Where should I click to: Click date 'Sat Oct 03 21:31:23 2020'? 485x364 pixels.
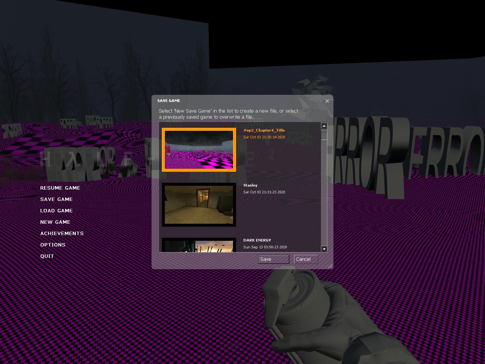coord(264,192)
